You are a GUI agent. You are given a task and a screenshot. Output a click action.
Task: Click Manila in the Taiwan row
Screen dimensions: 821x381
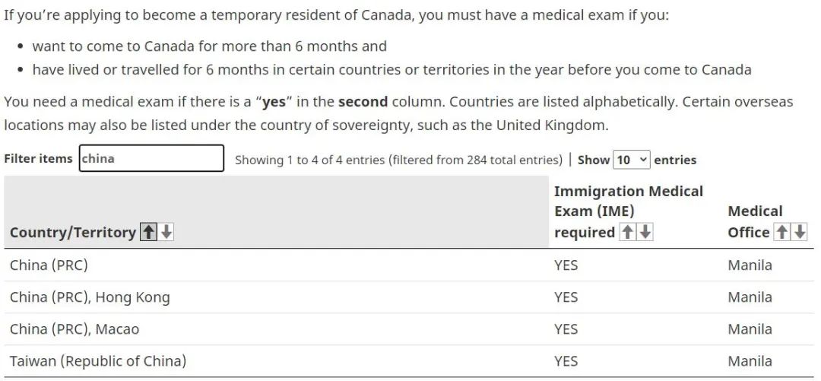pos(750,361)
